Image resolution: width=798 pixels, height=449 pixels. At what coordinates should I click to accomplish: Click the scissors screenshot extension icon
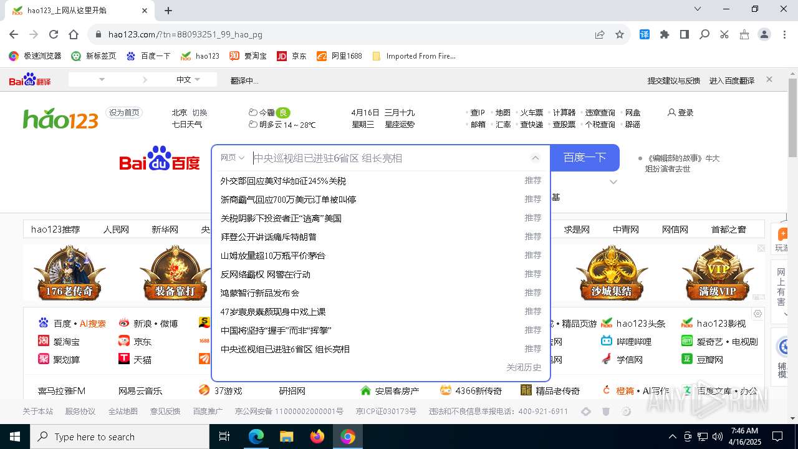[724, 34]
